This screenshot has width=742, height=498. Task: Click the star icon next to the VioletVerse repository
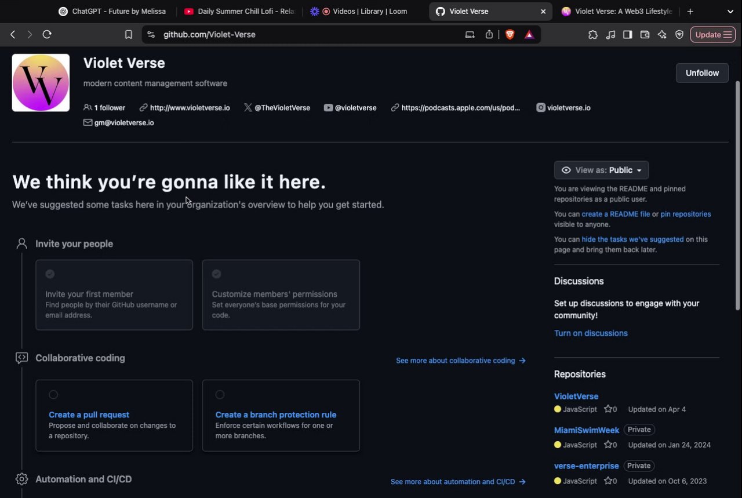tap(608, 409)
